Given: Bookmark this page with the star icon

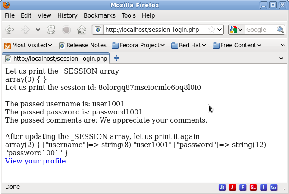Looking at the screenshot, I should [212, 30].
